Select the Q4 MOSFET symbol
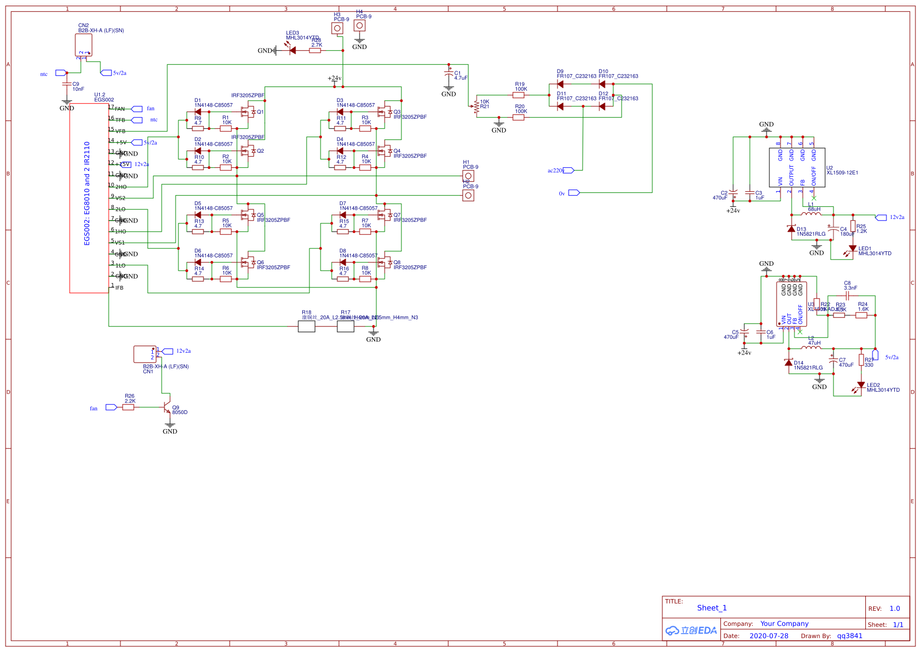921x652 pixels. pos(385,151)
